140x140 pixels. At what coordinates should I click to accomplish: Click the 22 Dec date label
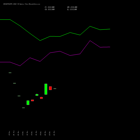45,133
